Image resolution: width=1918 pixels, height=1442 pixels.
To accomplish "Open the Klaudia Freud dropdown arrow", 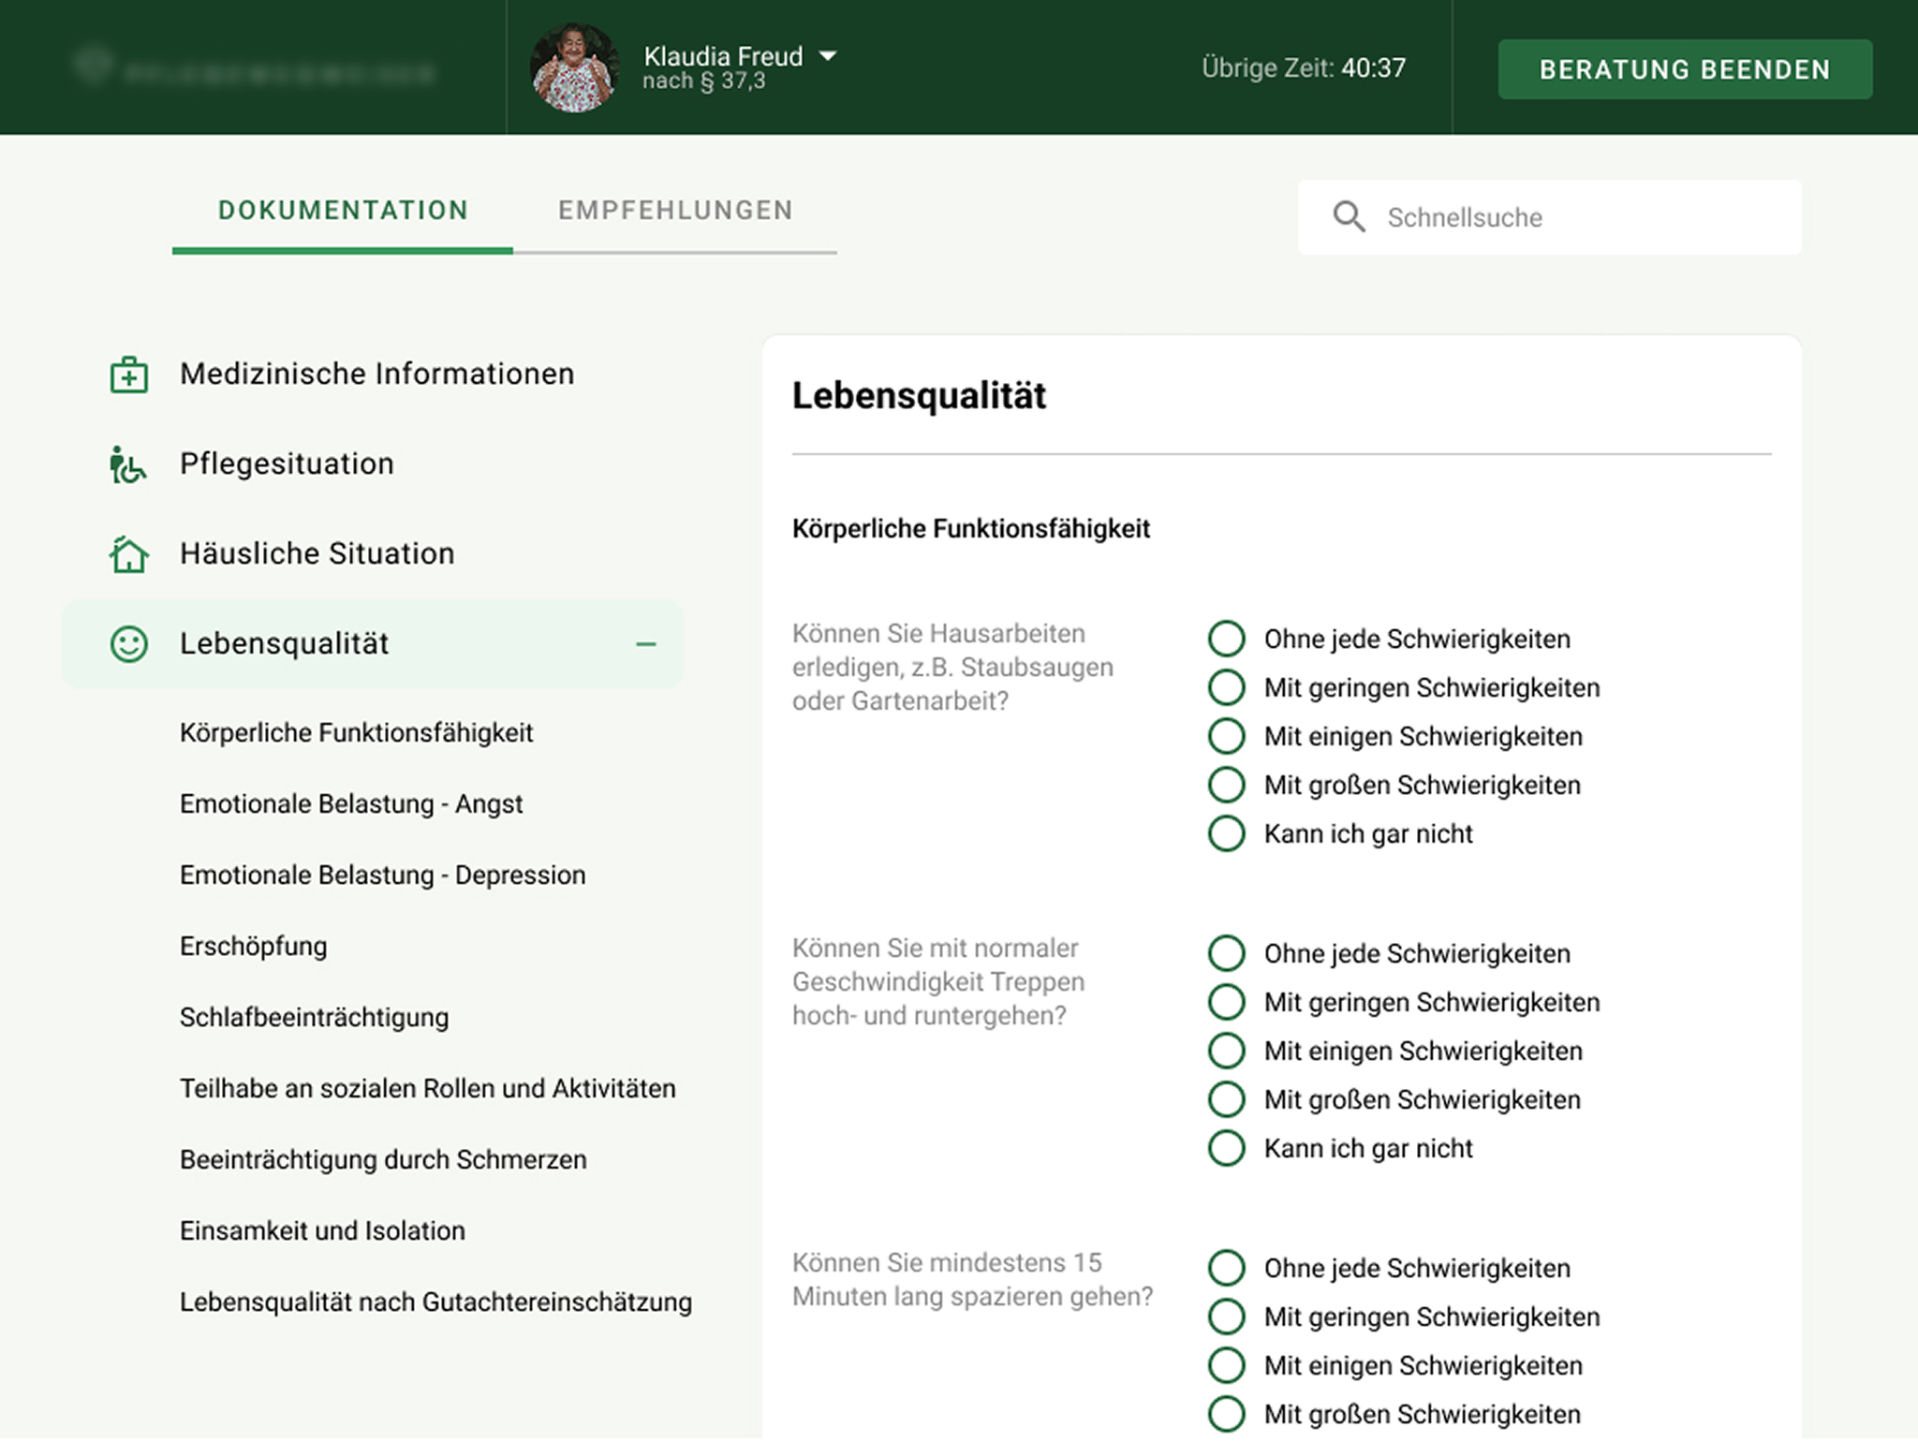I will (828, 56).
